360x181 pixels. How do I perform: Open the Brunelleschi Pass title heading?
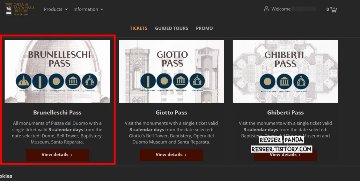57,112
